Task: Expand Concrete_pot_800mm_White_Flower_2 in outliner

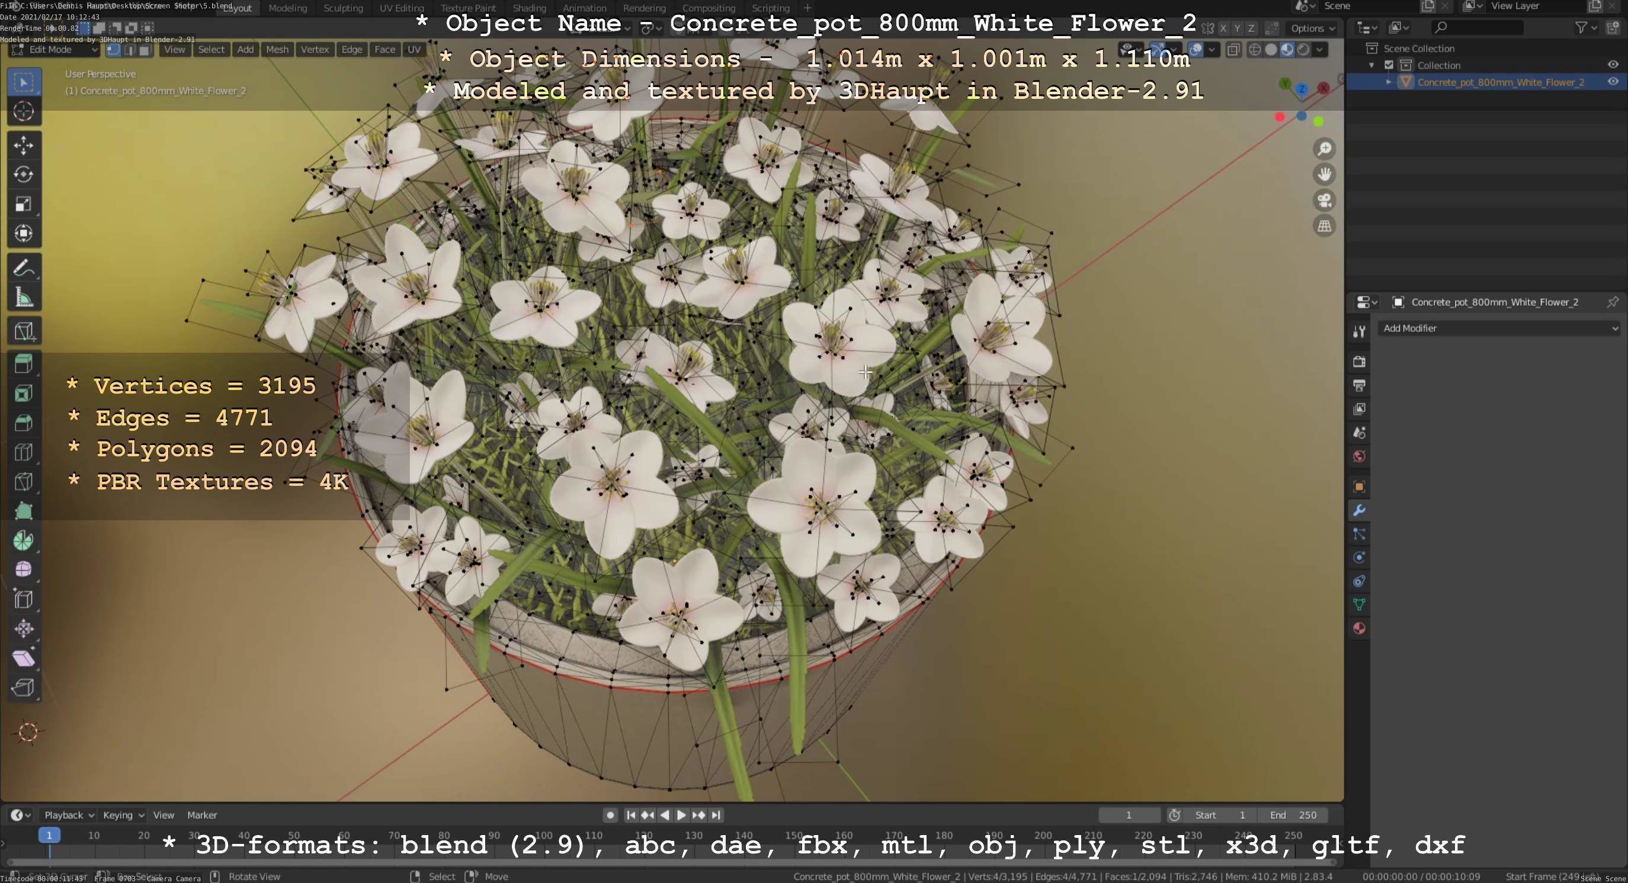Action: pos(1389,82)
